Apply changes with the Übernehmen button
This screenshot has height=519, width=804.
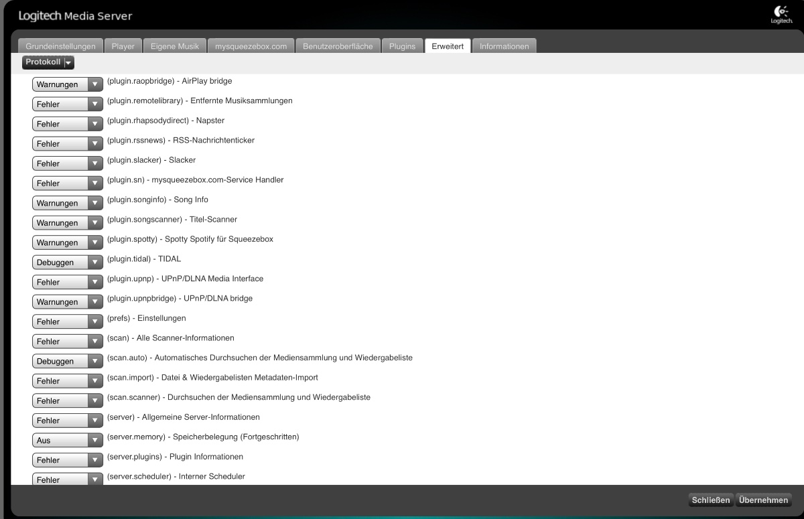763,500
